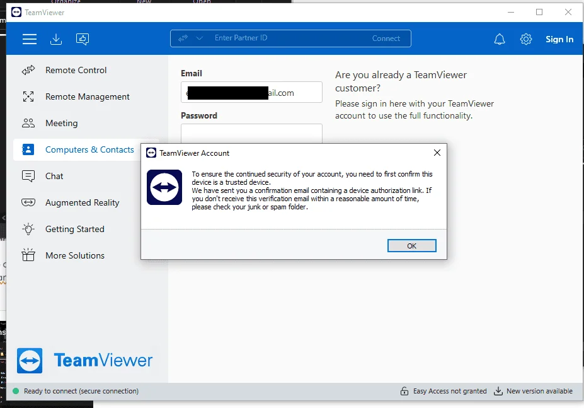Click the Email input field

(251, 92)
